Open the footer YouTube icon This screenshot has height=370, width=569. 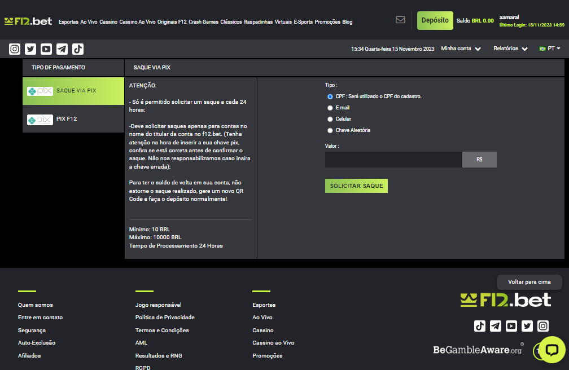click(x=511, y=326)
